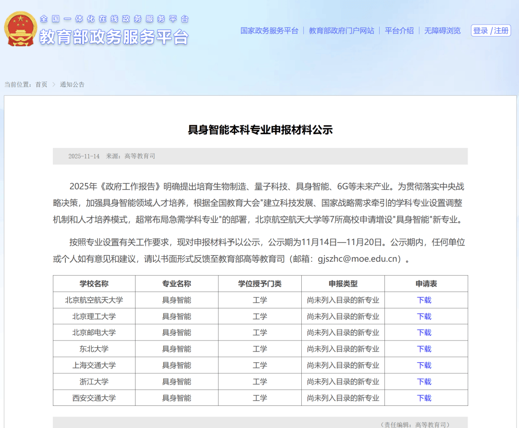519x428 pixels.
Task: Open 教育部政府门户网站 link
Action: [341, 31]
